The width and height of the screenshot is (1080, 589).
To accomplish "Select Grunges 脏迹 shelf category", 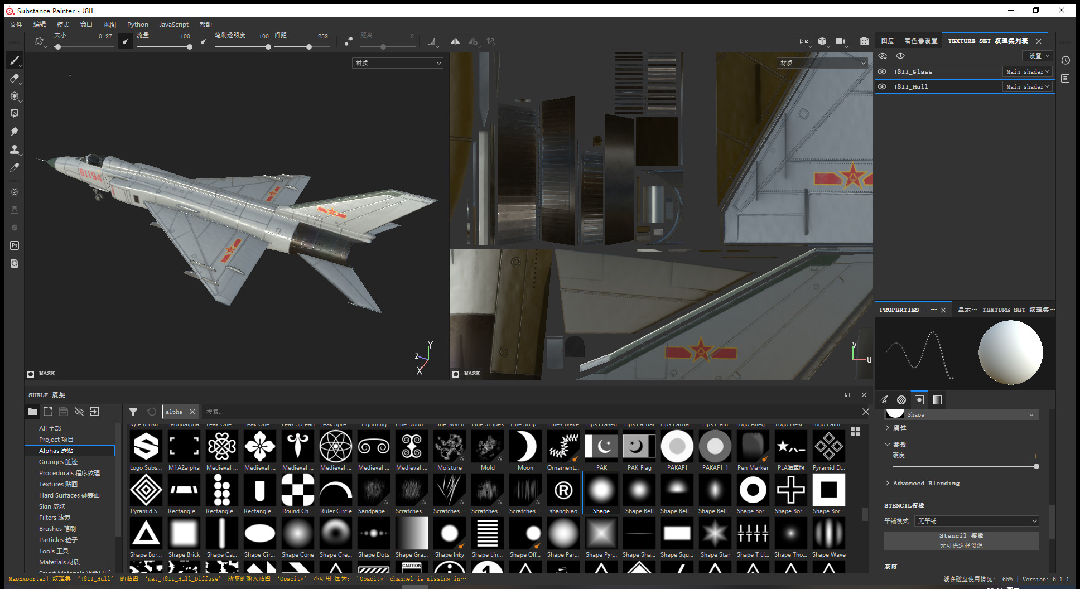I will point(59,462).
